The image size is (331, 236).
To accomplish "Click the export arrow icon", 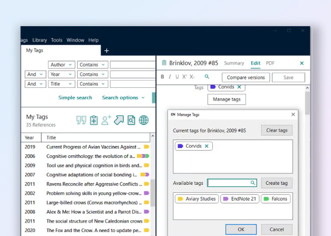I will click(119, 120).
